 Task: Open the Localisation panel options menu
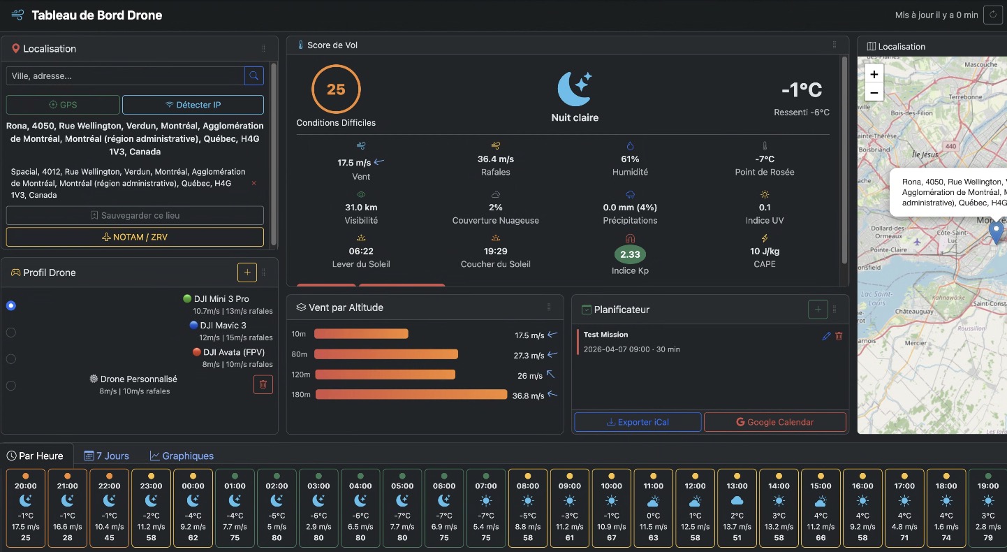point(263,48)
